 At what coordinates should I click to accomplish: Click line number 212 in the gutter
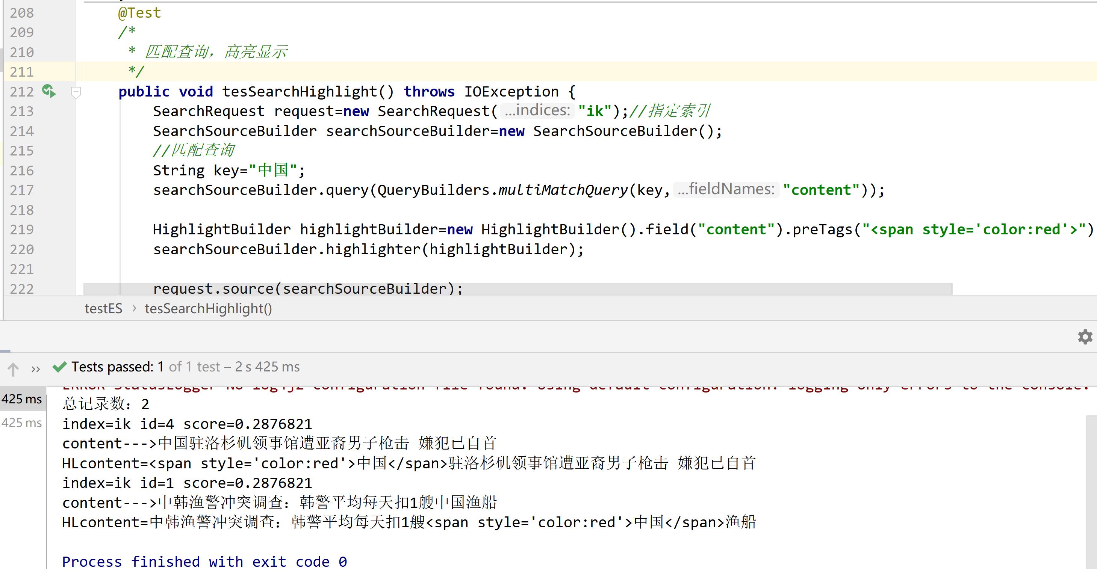(x=22, y=92)
